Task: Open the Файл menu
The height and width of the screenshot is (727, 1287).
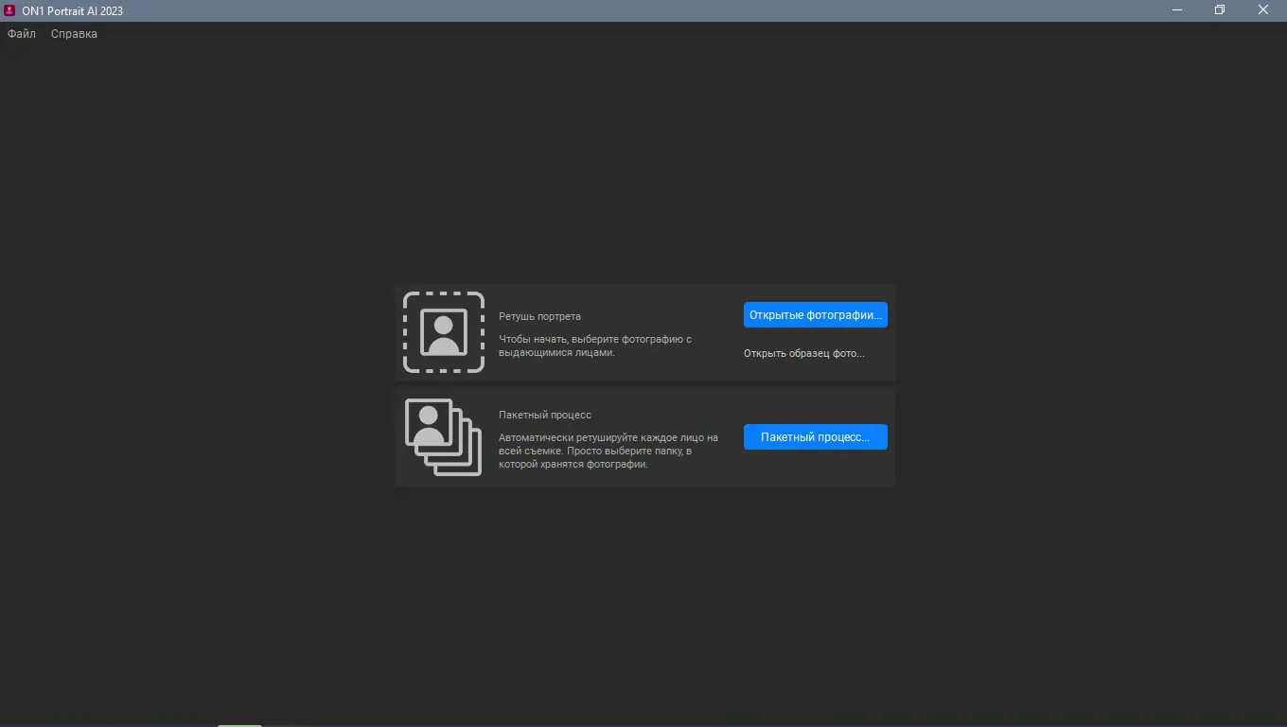Action: 21,33
